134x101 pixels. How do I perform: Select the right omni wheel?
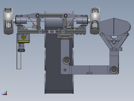(x=95, y=21)
